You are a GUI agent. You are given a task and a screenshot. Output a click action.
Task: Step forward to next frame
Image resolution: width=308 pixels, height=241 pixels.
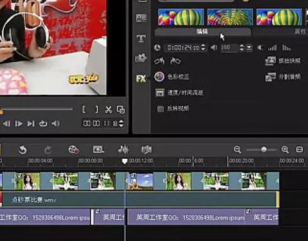18,124
